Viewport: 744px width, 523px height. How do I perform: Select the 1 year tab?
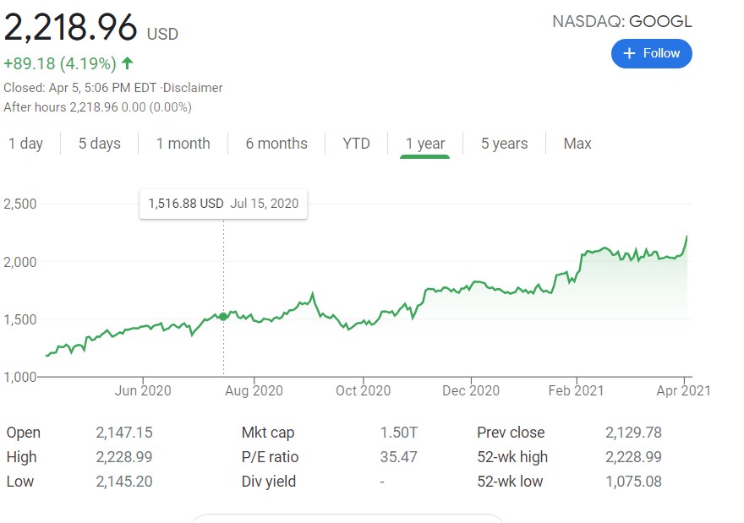(x=424, y=144)
